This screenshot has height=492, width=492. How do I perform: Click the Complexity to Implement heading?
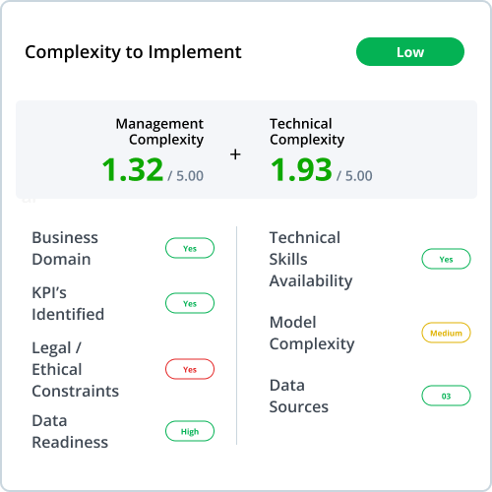pos(133,52)
